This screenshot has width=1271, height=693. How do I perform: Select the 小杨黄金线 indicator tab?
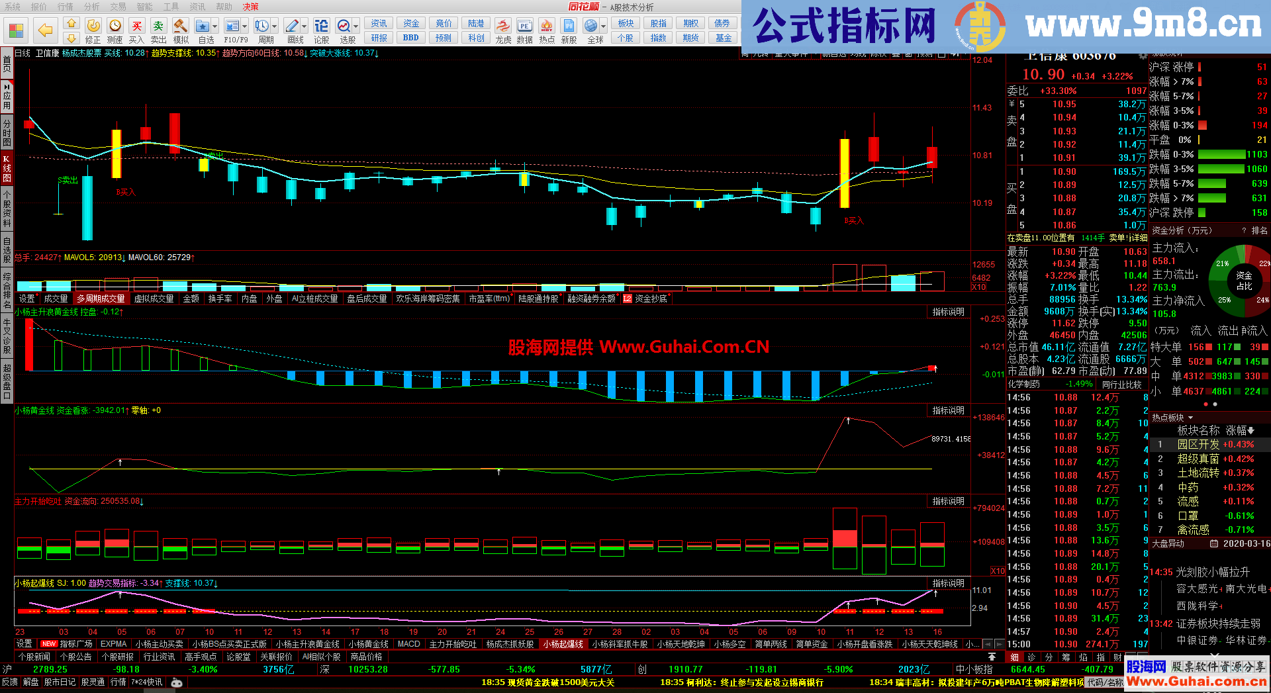[369, 644]
